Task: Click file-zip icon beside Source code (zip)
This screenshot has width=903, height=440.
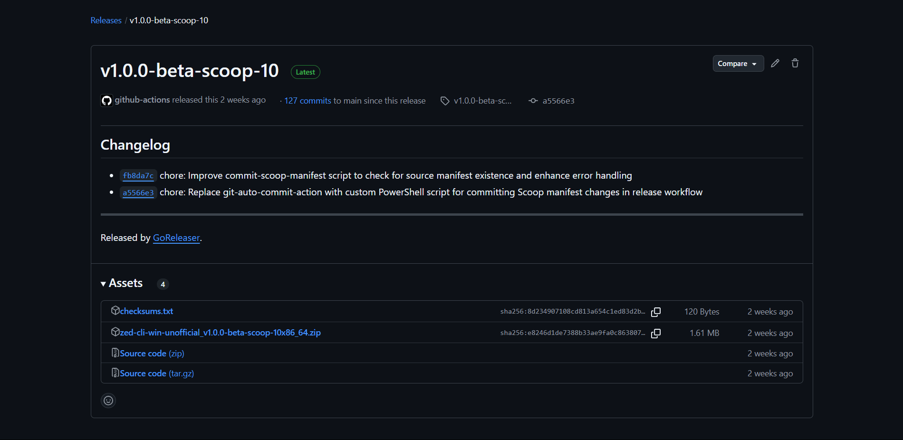Action: [115, 353]
